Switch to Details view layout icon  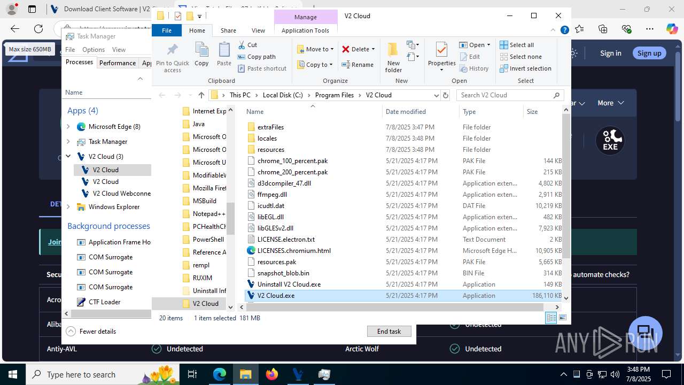[x=551, y=318]
